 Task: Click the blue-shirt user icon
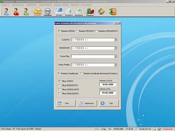[x=7, y=12]
